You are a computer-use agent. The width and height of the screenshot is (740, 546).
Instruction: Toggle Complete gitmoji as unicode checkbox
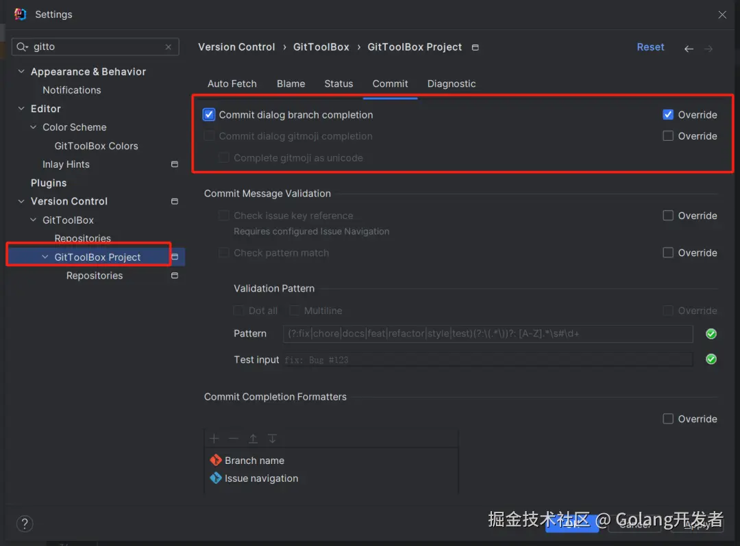click(x=223, y=158)
